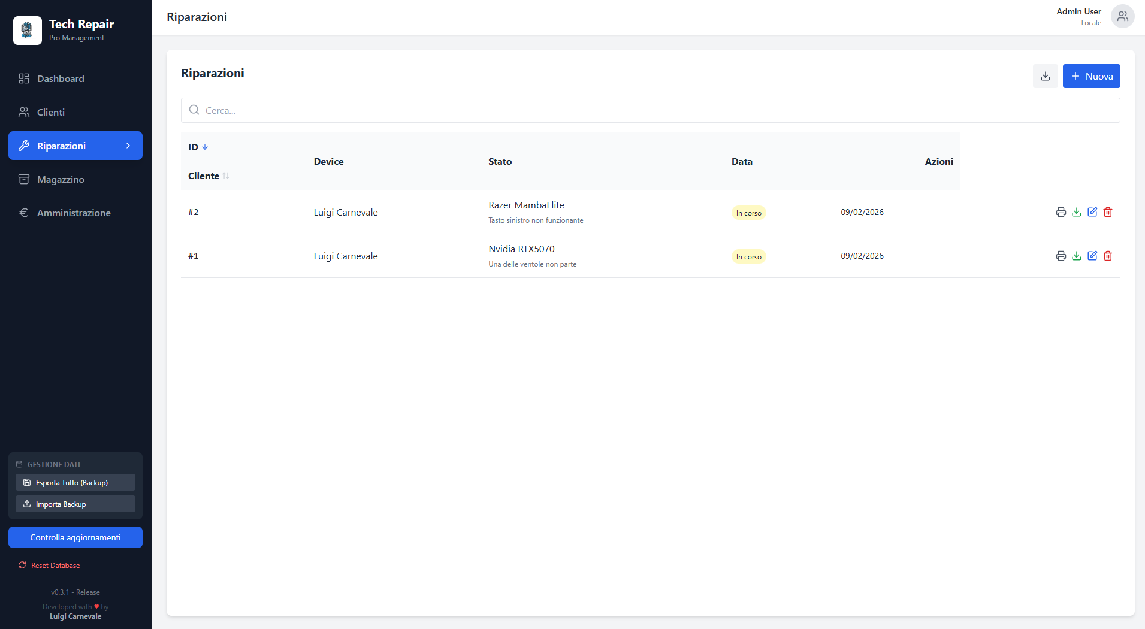Focus the Cerca search field
The image size is (1145, 629).
click(650, 110)
